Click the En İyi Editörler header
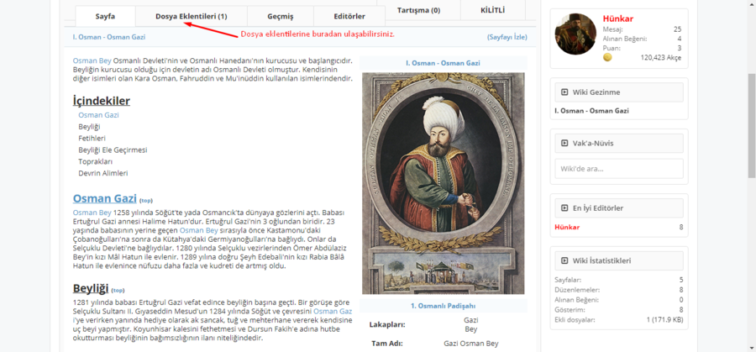This screenshot has height=352, width=756. pos(619,208)
